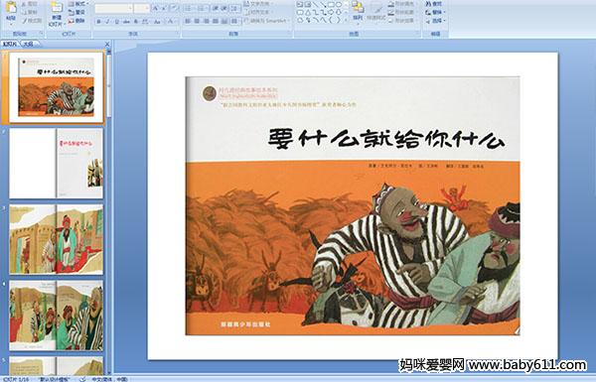Click the Select (选择) button
The image size is (596, 382).
coord(435,21)
